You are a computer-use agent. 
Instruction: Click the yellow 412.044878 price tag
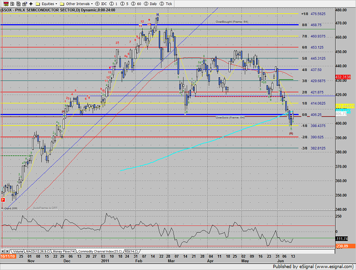tap(345, 106)
